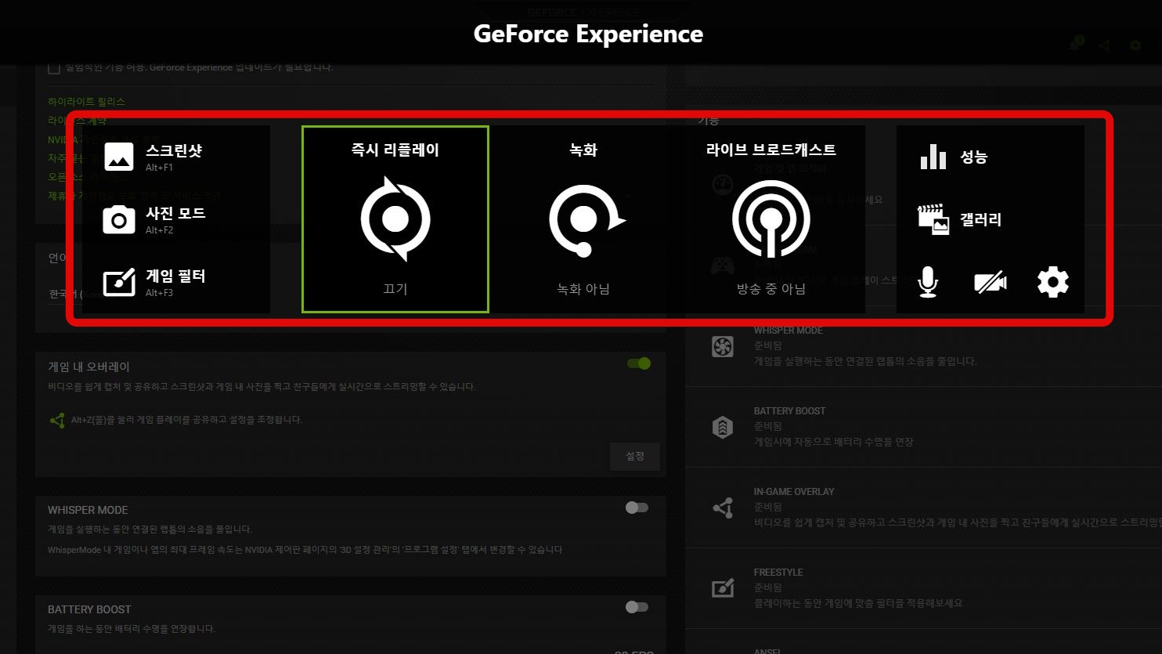Click green share icon next to Alt+Z hint
Screen dimensions: 1162x654
tap(57, 421)
